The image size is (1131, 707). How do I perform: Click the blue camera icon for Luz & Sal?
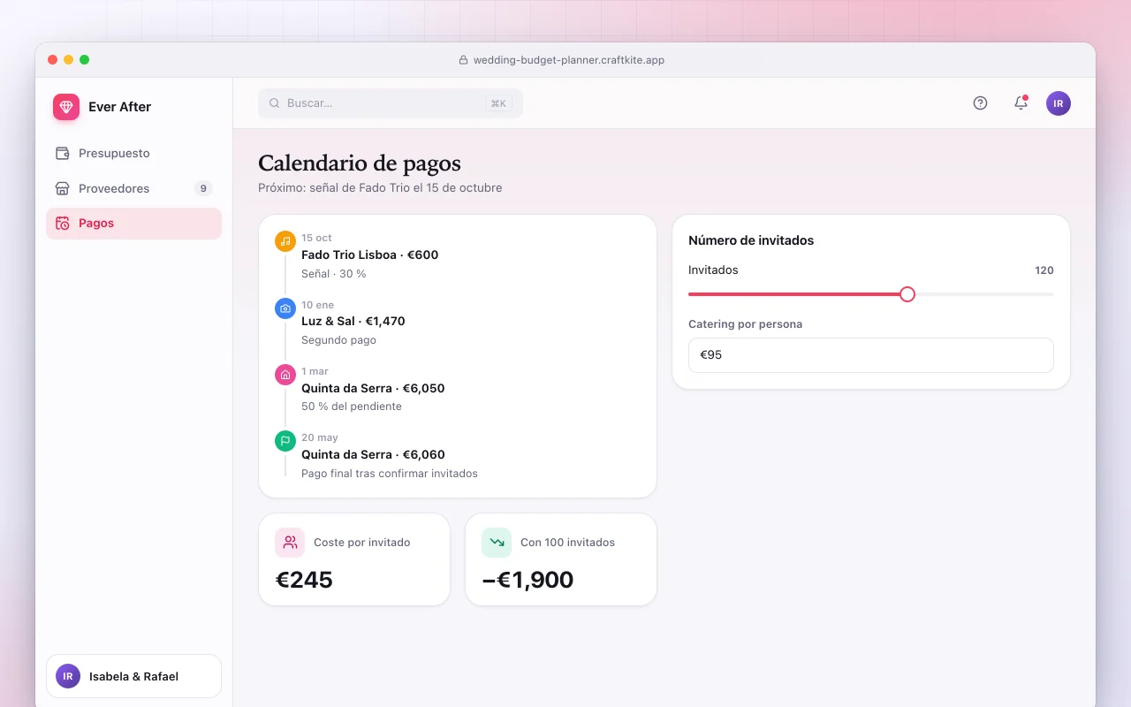285,308
